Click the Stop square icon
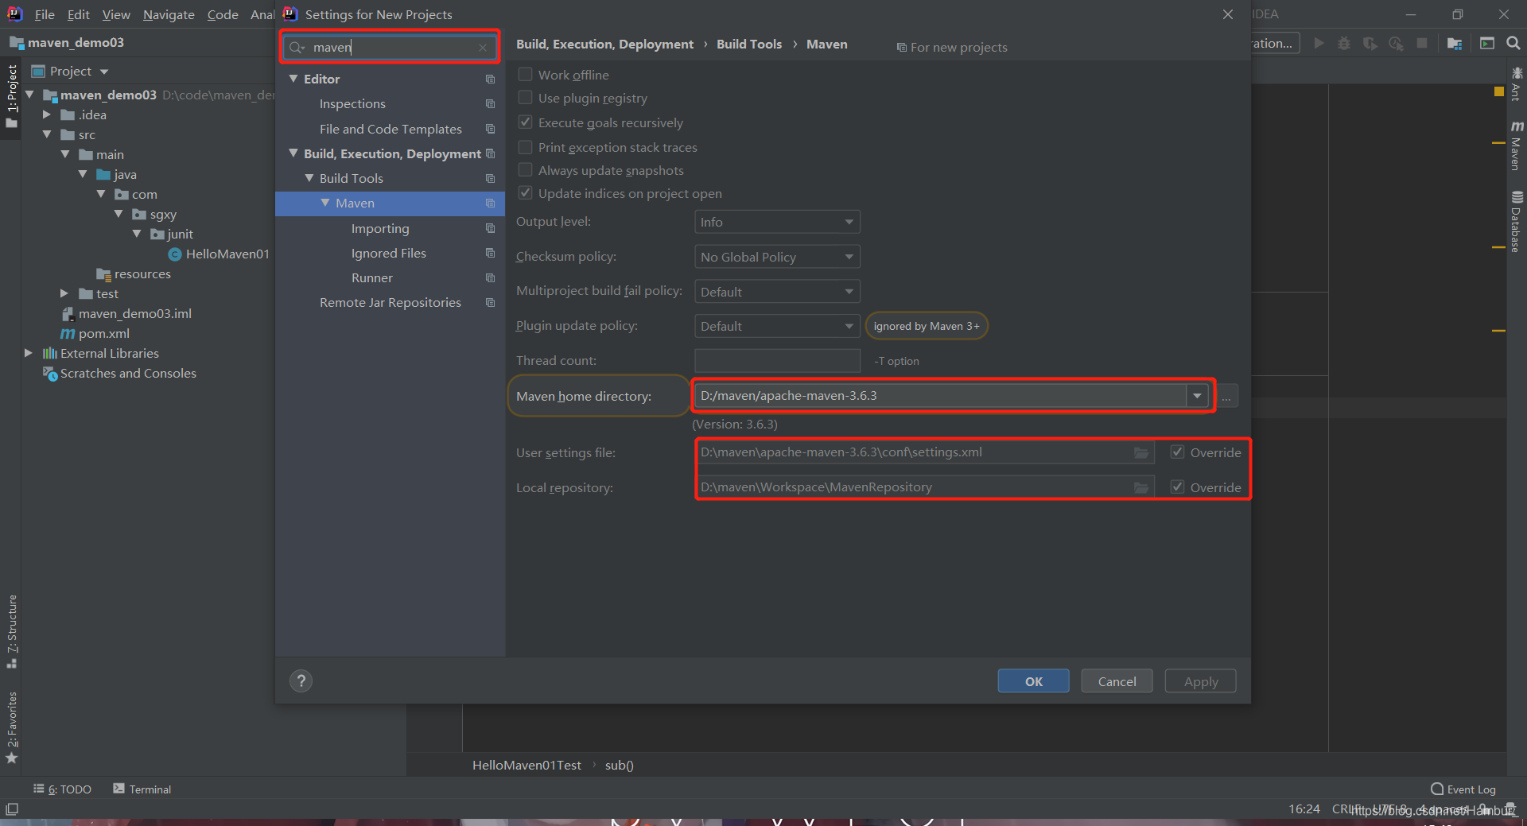This screenshot has width=1527, height=826. point(1422,43)
